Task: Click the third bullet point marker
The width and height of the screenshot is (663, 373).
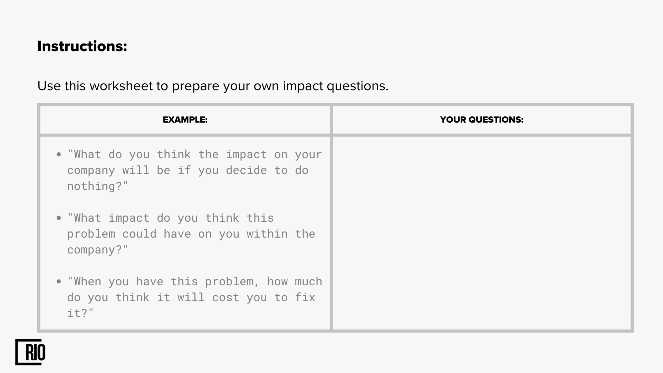Action: [59, 281]
